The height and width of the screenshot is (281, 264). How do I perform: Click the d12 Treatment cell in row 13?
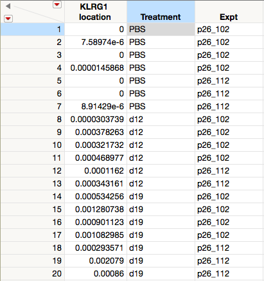pos(161,184)
